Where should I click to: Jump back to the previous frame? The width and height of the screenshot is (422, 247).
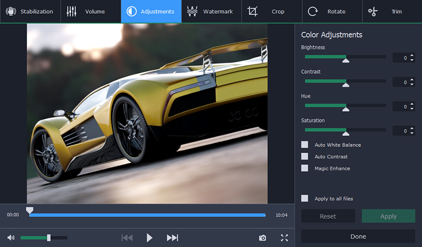tap(127, 238)
